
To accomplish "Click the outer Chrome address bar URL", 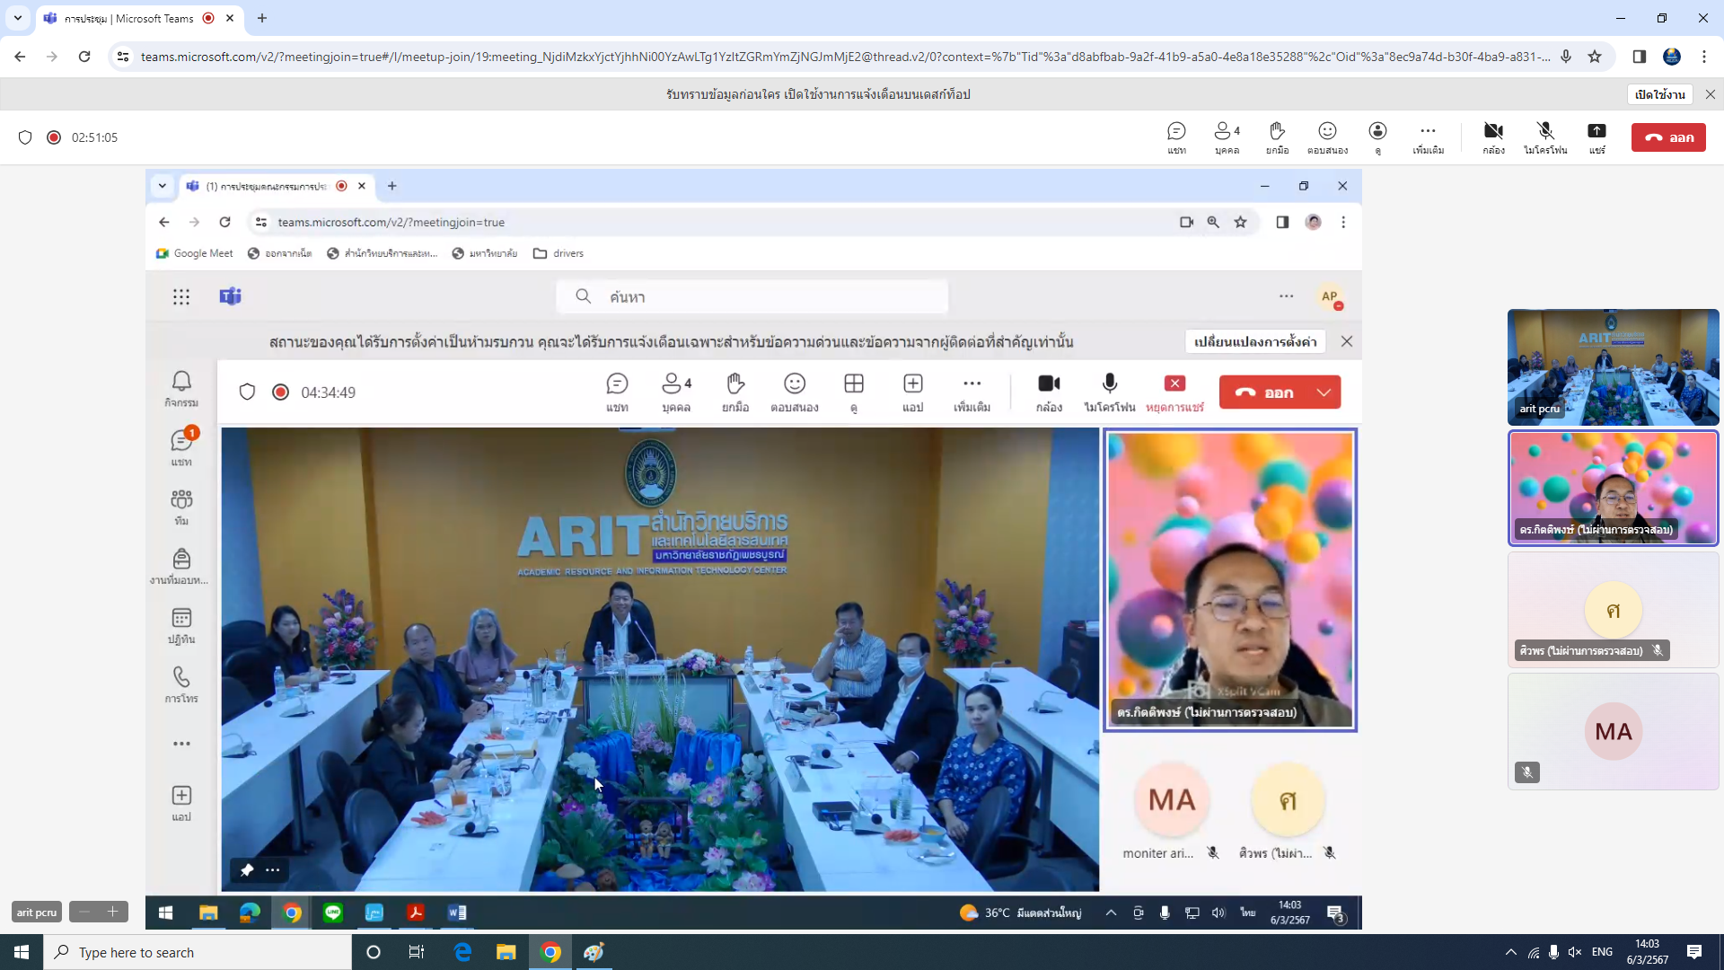I will point(844,57).
